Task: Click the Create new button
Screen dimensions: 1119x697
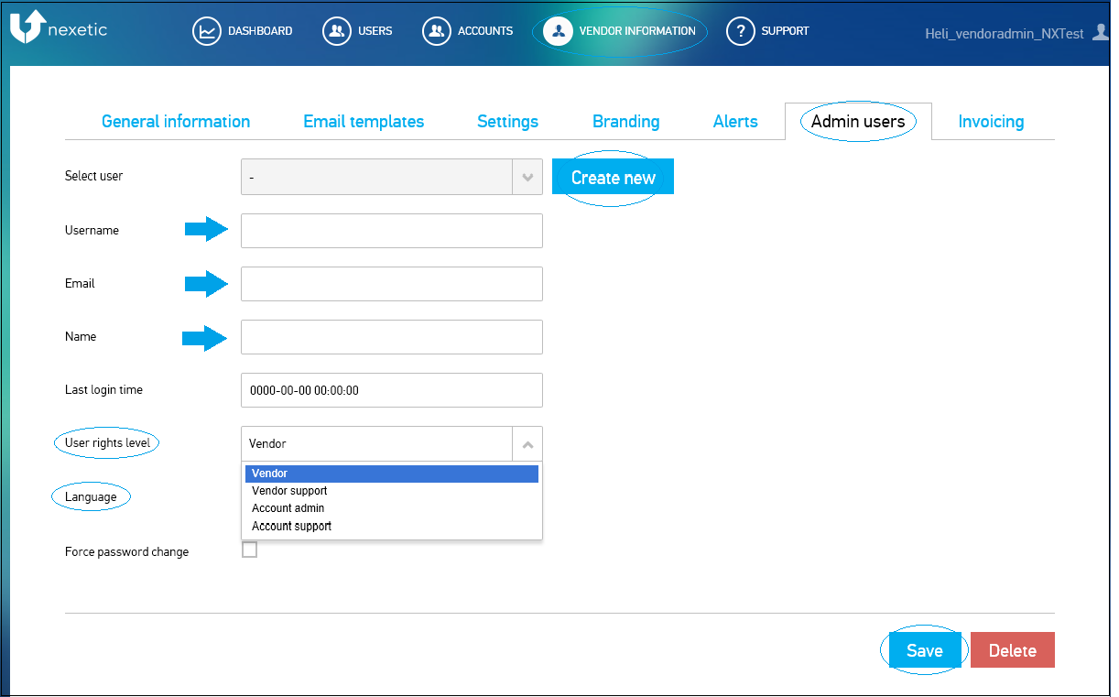Action: (613, 177)
